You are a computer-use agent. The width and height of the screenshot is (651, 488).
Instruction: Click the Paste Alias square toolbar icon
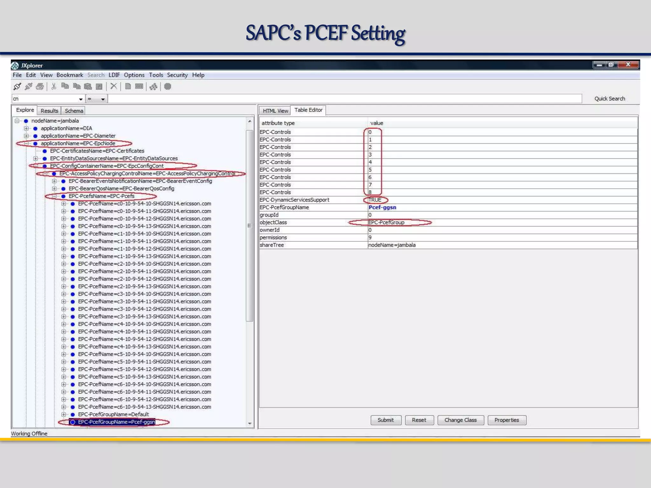[x=99, y=86]
